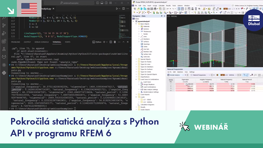Click the RFEM keyword search field
This screenshot has width=263, height=148.
click(214, 6)
